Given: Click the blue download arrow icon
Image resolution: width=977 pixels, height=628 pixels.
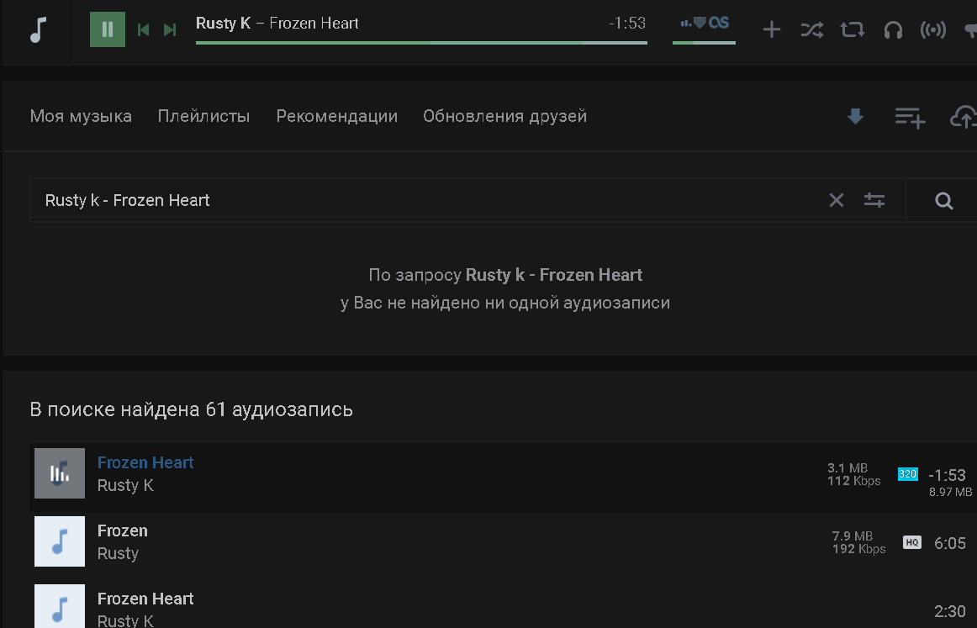Looking at the screenshot, I should pyautogui.click(x=855, y=116).
